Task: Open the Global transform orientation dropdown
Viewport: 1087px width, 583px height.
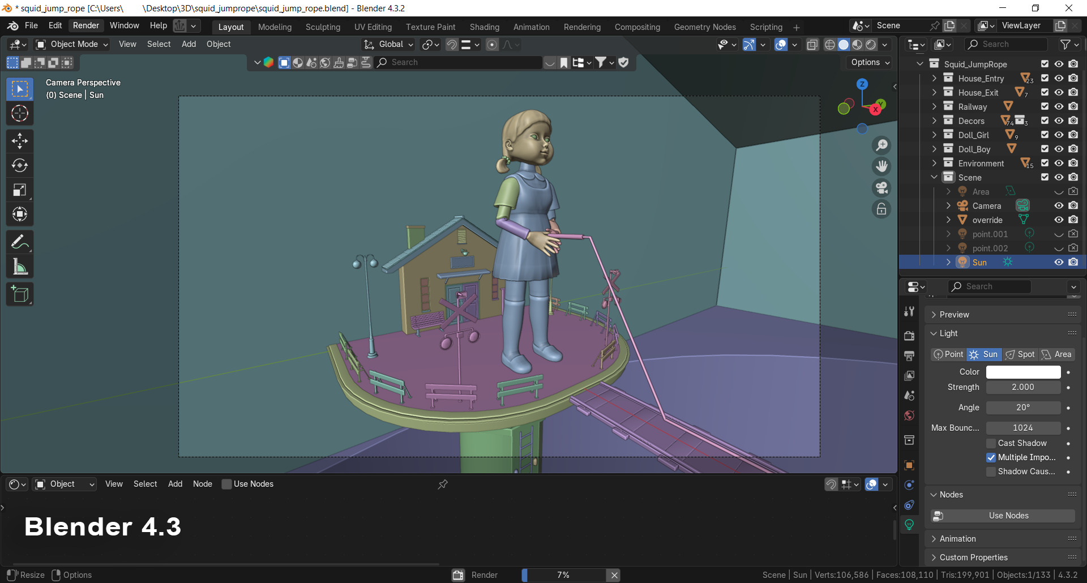Action: click(x=388, y=45)
